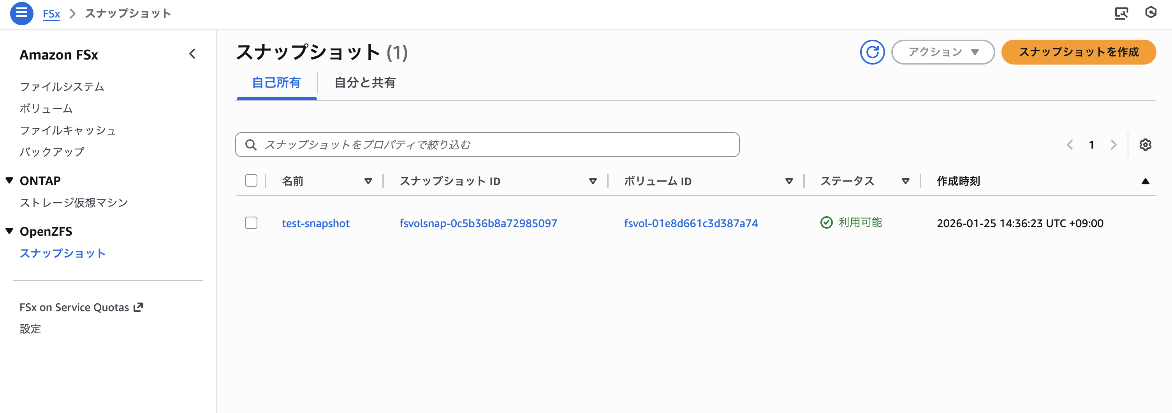Select all snapshots header checkbox
Image resolution: width=1172 pixels, height=413 pixels.
(251, 181)
